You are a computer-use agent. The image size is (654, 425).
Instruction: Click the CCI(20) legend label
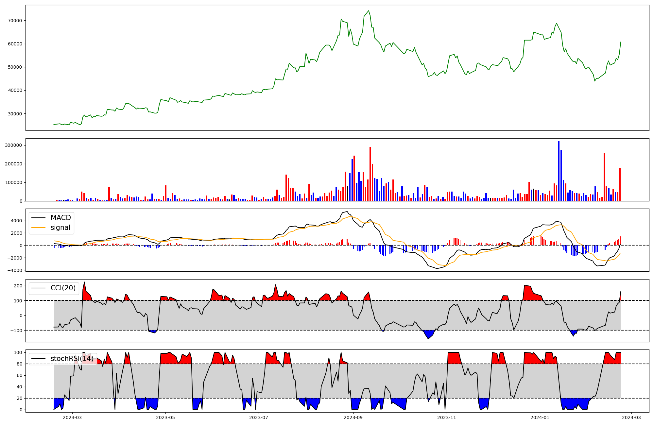coord(63,288)
